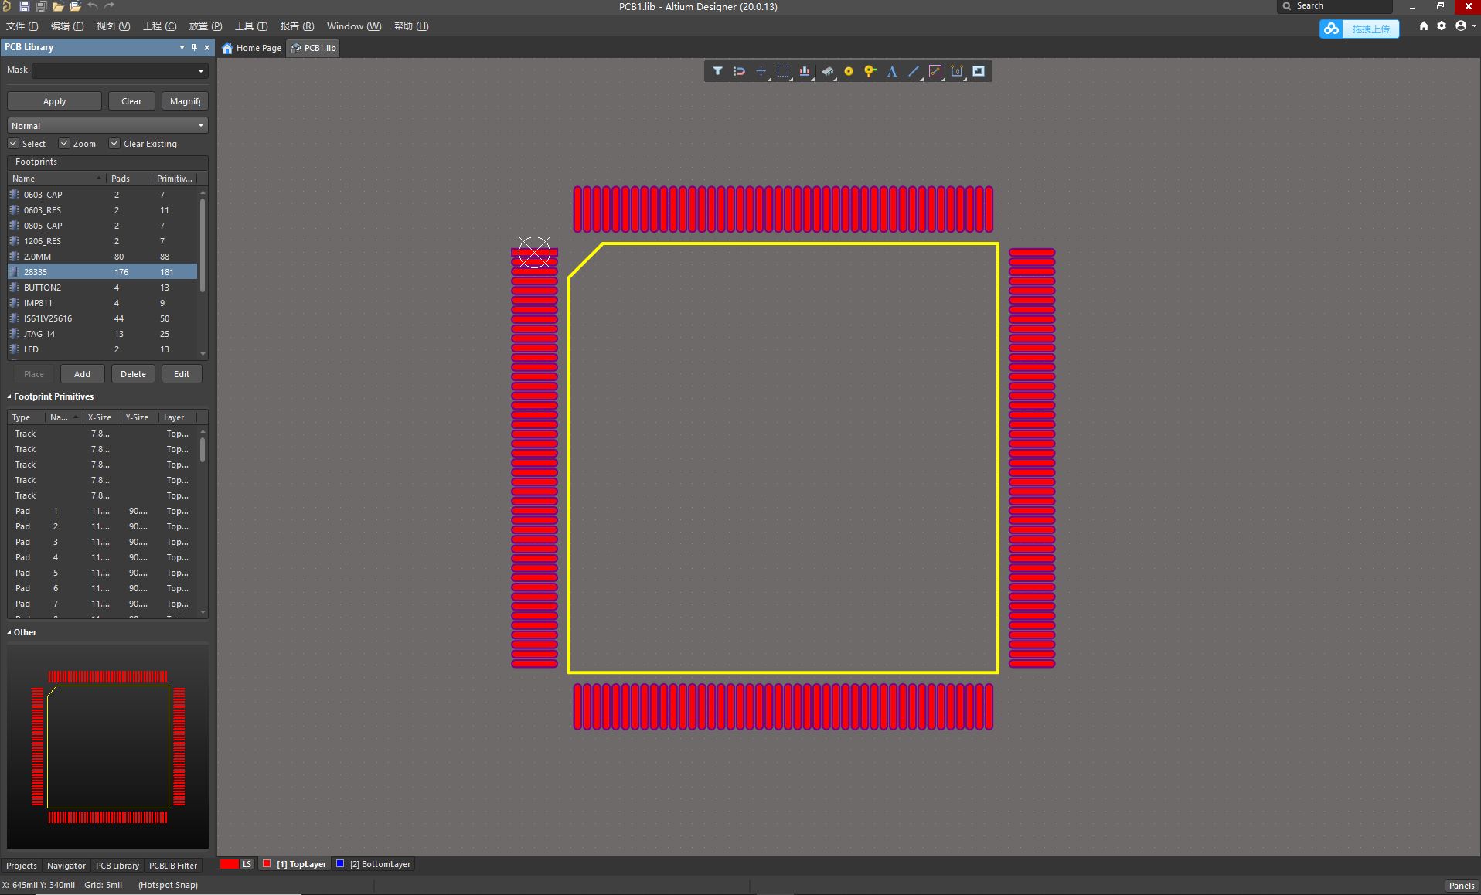
Task: Choose the place text string tool
Action: (891, 71)
